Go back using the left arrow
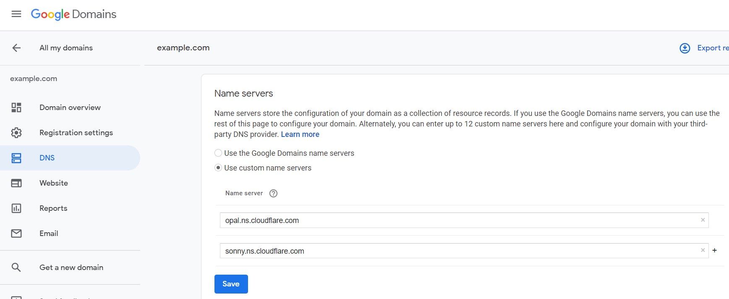 point(16,48)
